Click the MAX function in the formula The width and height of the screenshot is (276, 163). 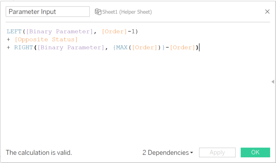pos(122,47)
